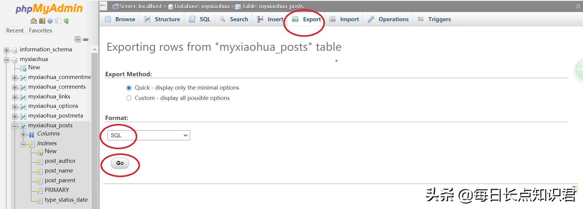Viewport: 583px width, 209px height.
Task: Select the post_author index in tree
Action: tap(60, 161)
